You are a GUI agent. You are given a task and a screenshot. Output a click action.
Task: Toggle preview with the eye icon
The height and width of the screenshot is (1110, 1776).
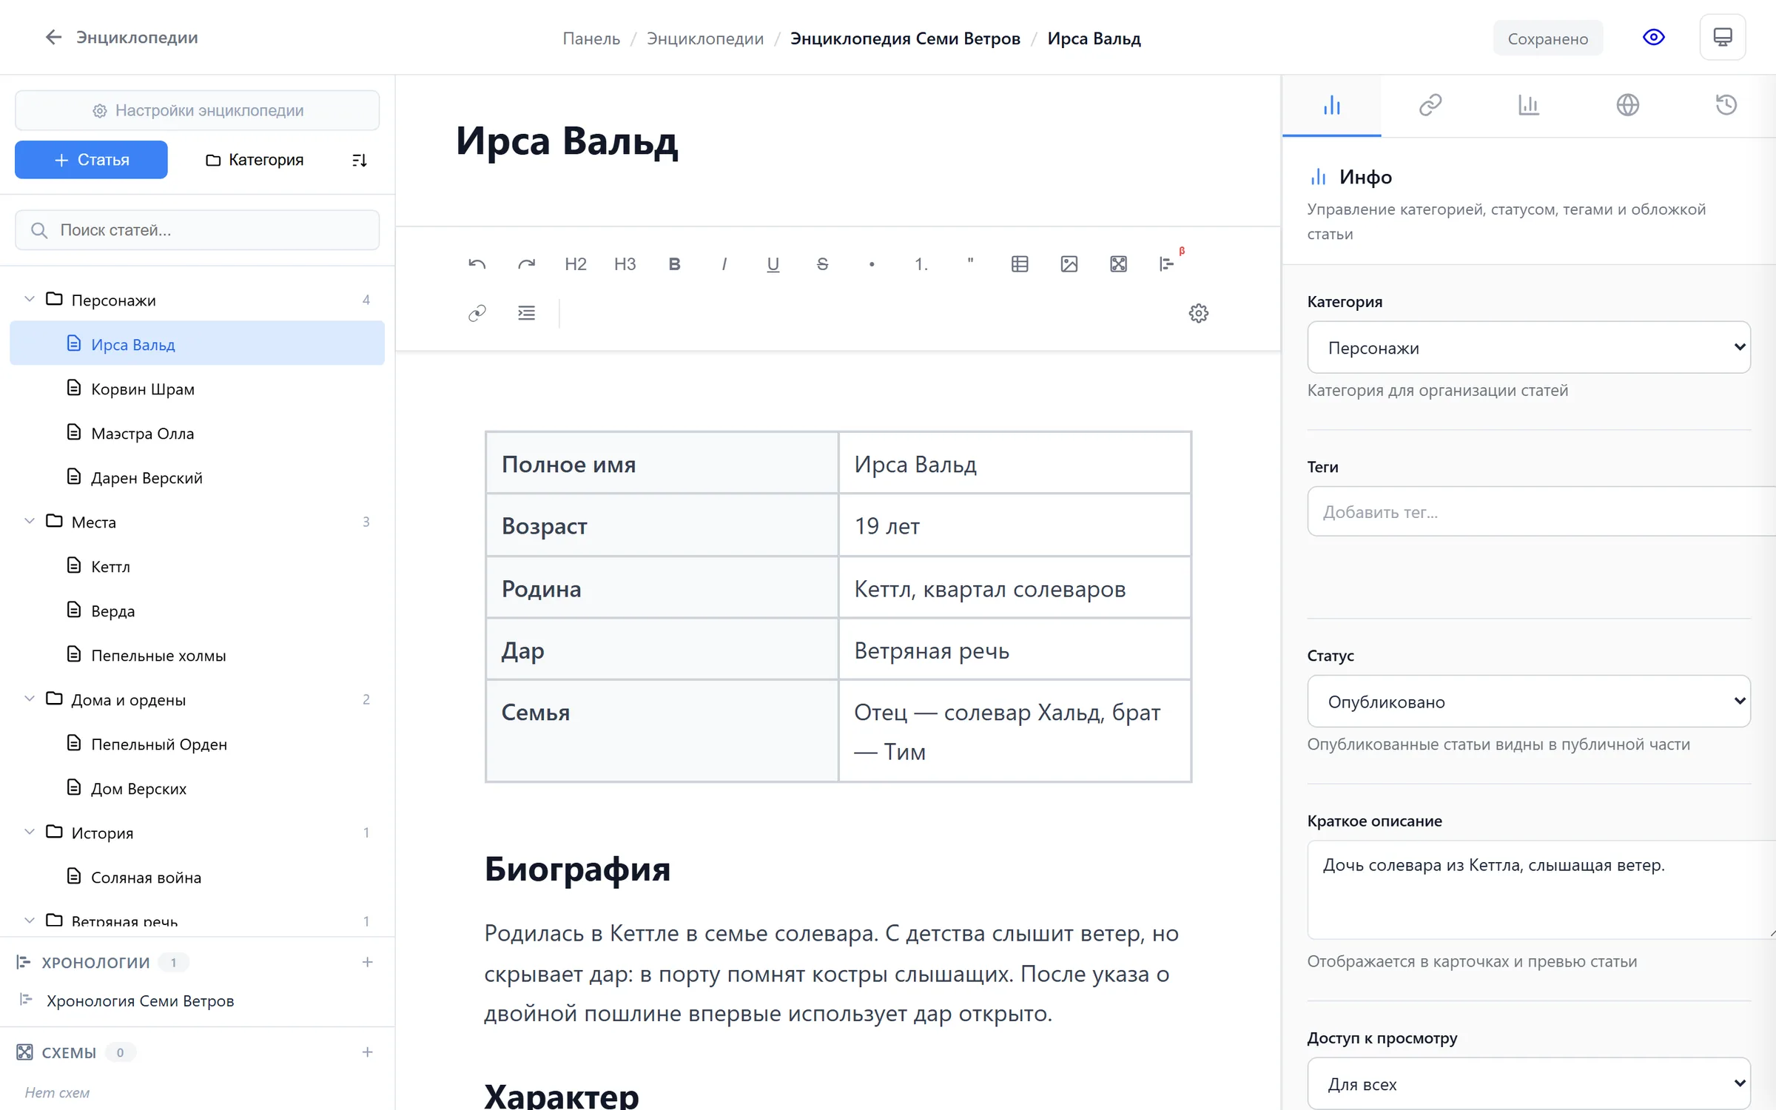(x=1653, y=38)
